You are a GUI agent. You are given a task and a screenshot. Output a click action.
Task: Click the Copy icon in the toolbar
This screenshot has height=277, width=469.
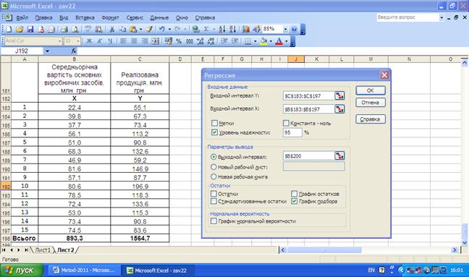click(x=122, y=29)
